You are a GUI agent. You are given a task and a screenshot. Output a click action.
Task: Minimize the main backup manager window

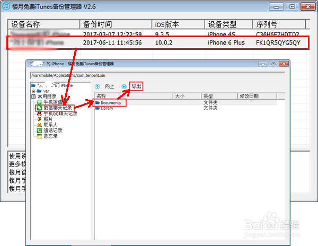click(276, 7)
